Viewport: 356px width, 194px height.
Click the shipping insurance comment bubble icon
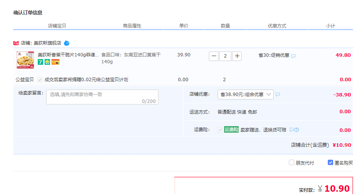coord(292,130)
